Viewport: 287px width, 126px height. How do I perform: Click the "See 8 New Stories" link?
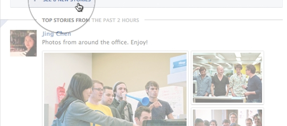67,1
